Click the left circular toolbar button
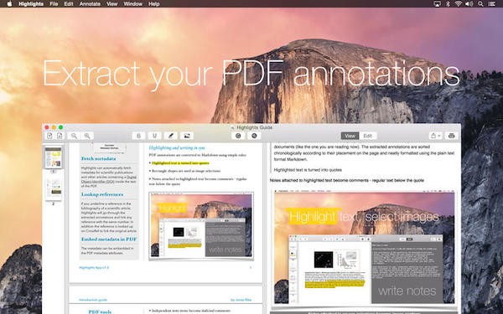Image resolution: width=503 pixels, height=314 pixels. click(238, 136)
